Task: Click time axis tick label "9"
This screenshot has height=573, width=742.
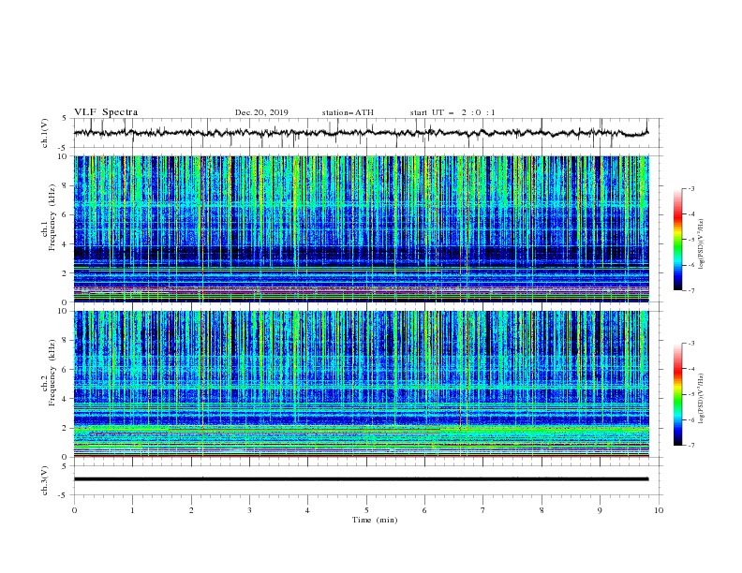Action: (600, 510)
